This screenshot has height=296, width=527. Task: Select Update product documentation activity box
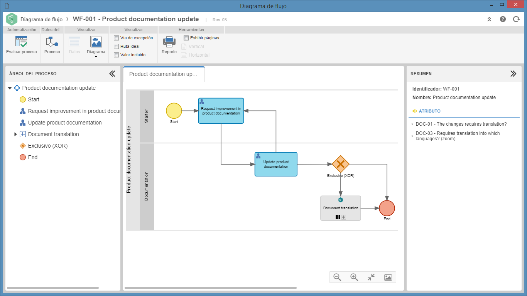pyautogui.click(x=276, y=164)
